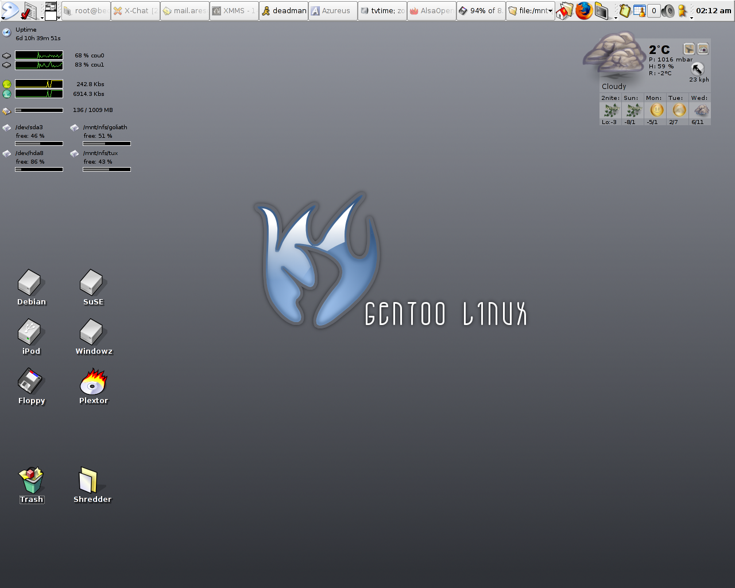735x588 pixels.
Task: Activate the tvtime taskbar entry
Action: click(x=382, y=10)
